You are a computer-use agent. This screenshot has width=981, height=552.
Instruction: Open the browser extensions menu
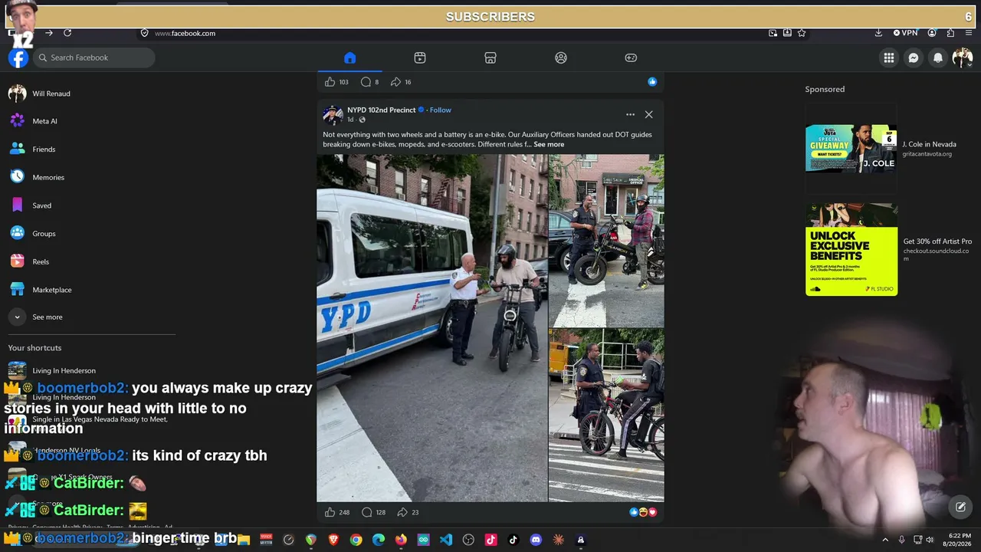(950, 33)
